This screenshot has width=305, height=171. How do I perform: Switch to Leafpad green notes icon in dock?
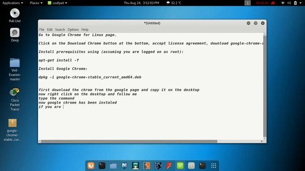[x=180, y=166]
